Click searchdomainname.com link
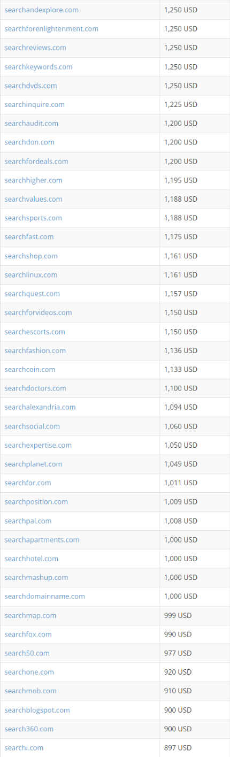The image size is (230, 757). 45,596
